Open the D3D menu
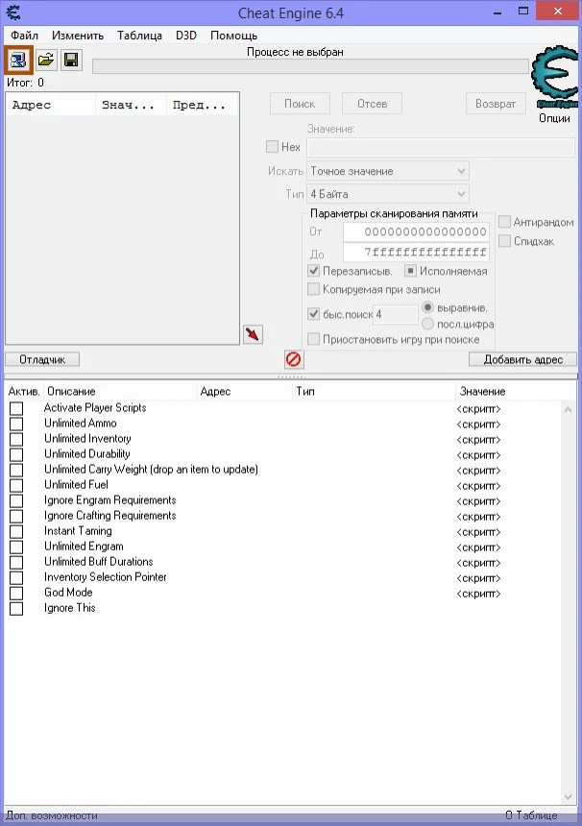The width and height of the screenshot is (582, 826). click(x=186, y=36)
